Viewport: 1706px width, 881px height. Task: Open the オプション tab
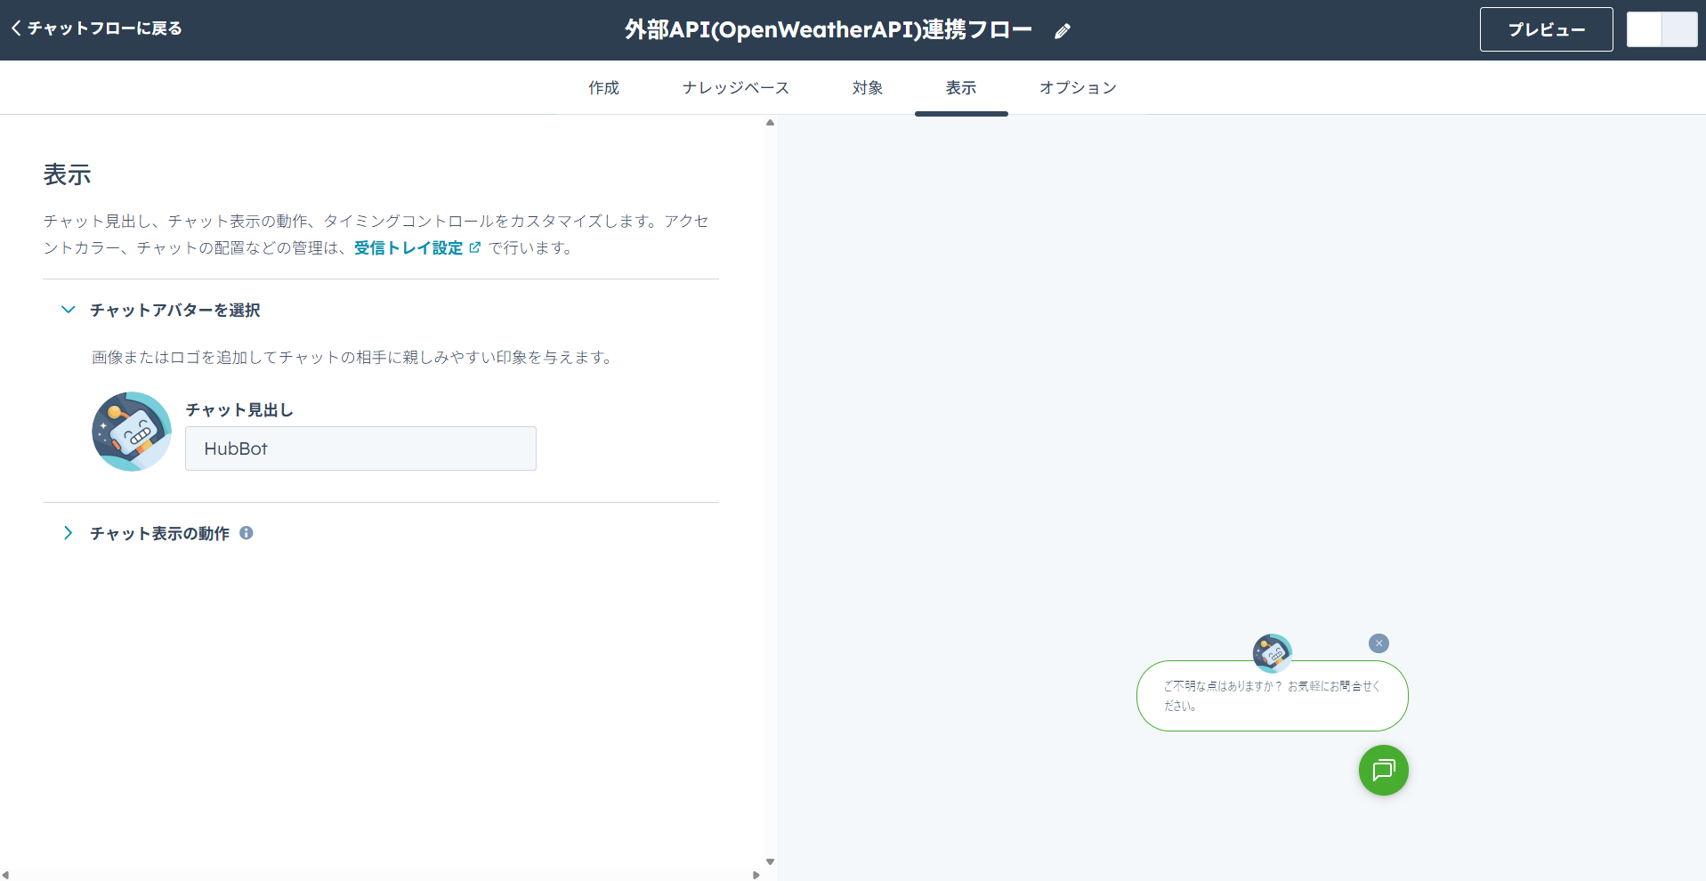tap(1078, 87)
